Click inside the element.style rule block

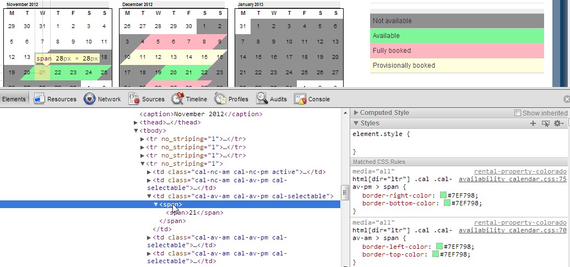460,143
